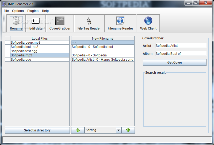214x145 pixels.
Task: Select Softpedia test.ogg file row
Action: [40, 51]
